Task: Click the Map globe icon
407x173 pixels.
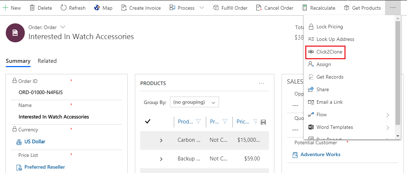Action: [97, 8]
